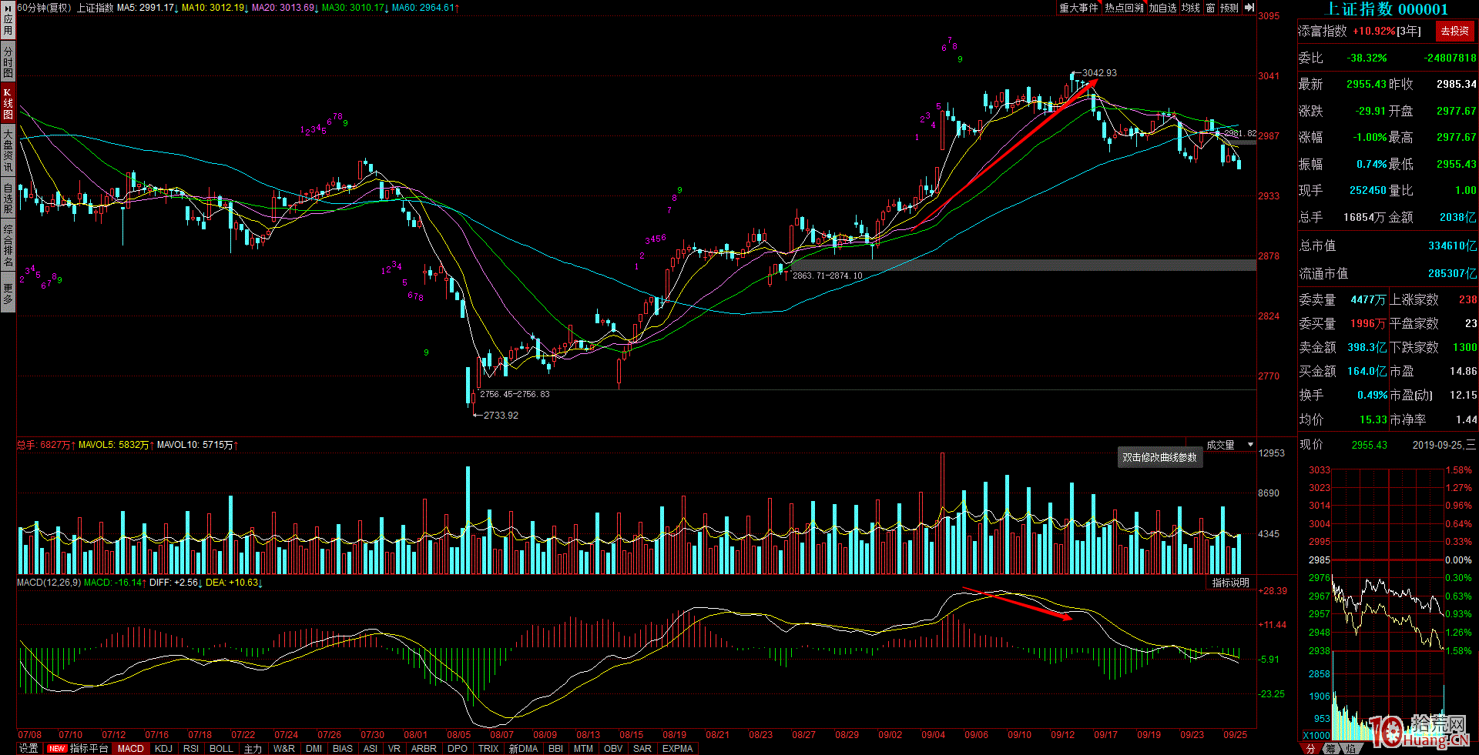The width and height of the screenshot is (1479, 755).
Task: Select the BIAS indicator tab
Action: pyautogui.click(x=343, y=748)
